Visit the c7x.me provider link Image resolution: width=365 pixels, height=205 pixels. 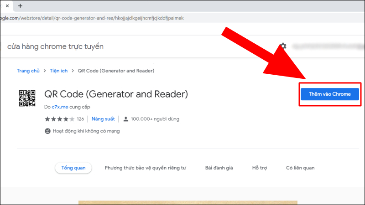click(60, 107)
